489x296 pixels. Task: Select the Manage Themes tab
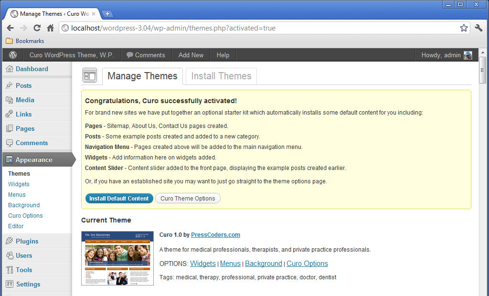point(142,76)
